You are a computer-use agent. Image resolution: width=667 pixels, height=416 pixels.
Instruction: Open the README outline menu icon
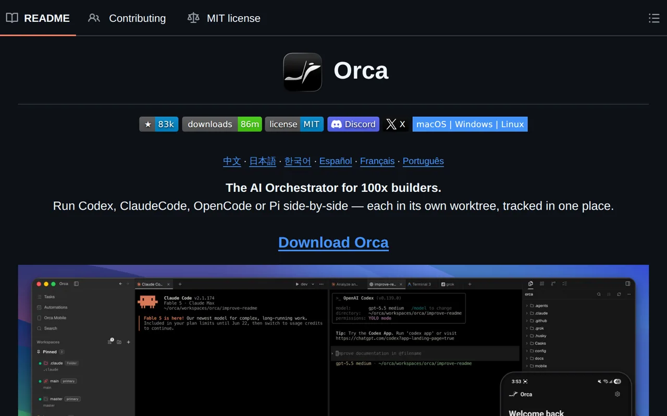pyautogui.click(x=653, y=18)
